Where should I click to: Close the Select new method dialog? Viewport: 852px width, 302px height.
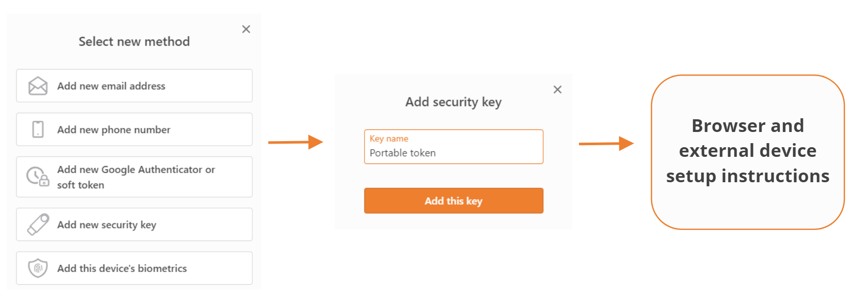pyautogui.click(x=246, y=29)
